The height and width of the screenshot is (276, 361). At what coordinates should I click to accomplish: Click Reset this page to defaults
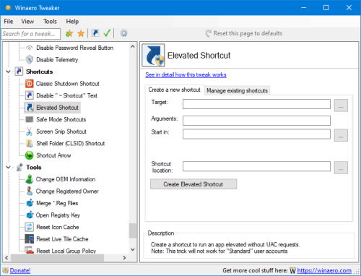[x=244, y=33]
